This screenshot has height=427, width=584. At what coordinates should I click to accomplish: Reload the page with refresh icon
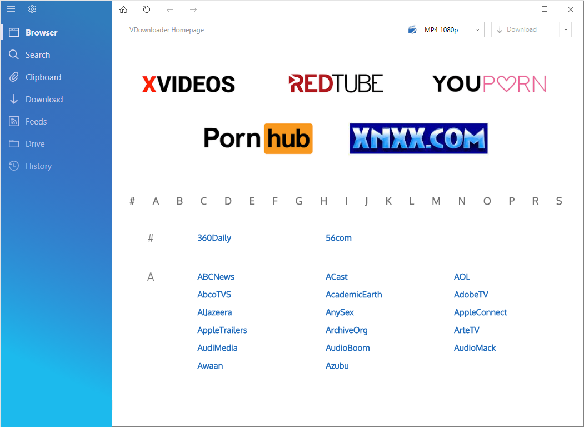click(x=147, y=9)
